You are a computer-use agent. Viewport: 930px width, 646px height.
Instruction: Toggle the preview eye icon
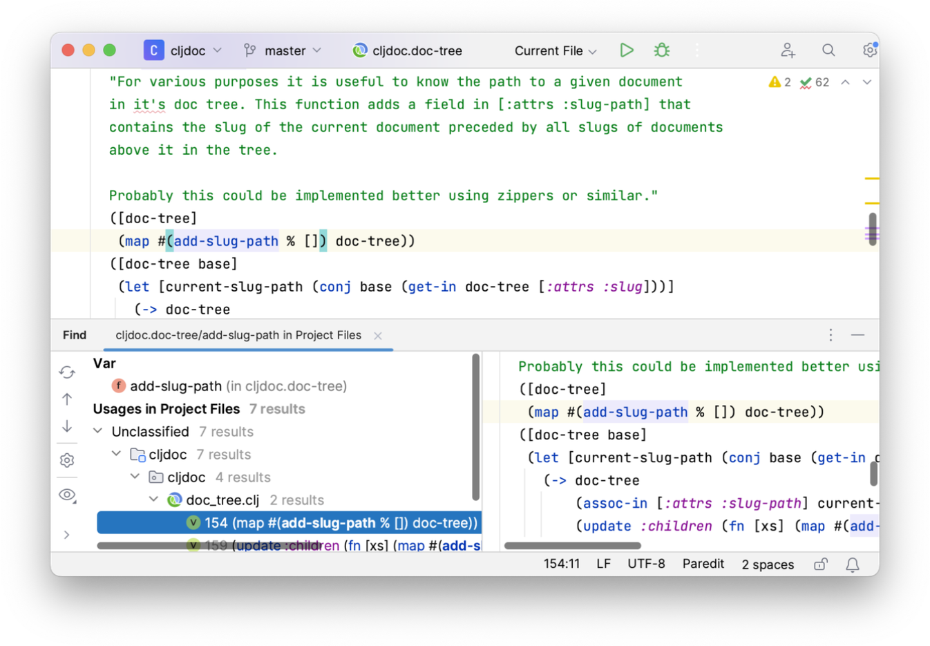(67, 495)
